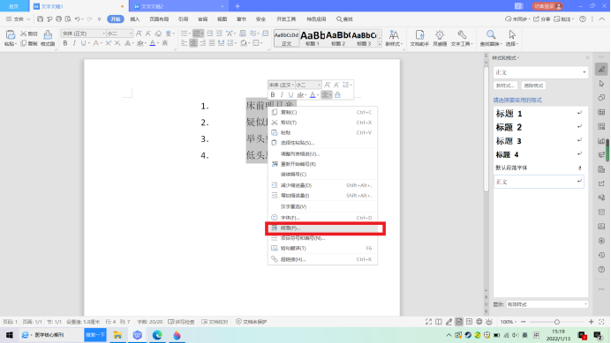The width and height of the screenshot is (611, 343).
Task: Choose Hyperlink (H) in the context menu
Action: click(322, 259)
